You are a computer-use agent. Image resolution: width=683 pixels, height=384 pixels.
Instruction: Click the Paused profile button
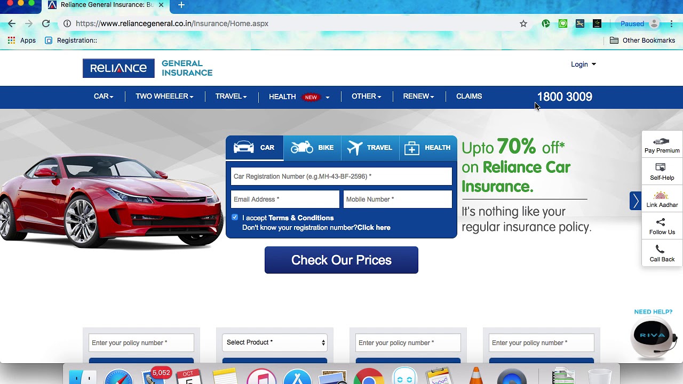pos(639,23)
